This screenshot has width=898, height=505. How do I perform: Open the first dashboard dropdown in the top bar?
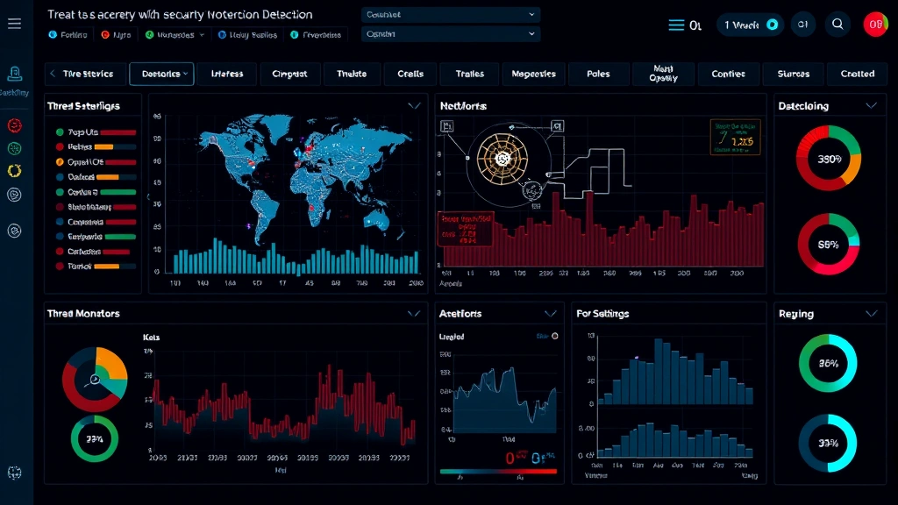[450, 14]
